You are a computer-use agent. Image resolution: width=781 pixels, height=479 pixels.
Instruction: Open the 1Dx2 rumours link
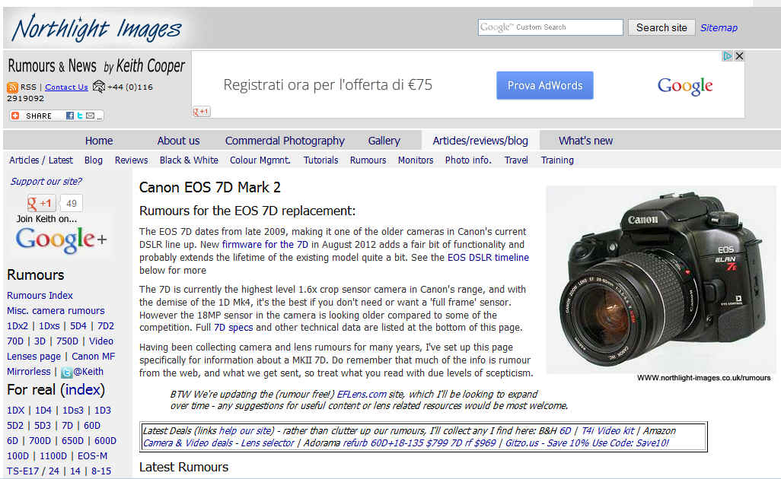click(18, 326)
